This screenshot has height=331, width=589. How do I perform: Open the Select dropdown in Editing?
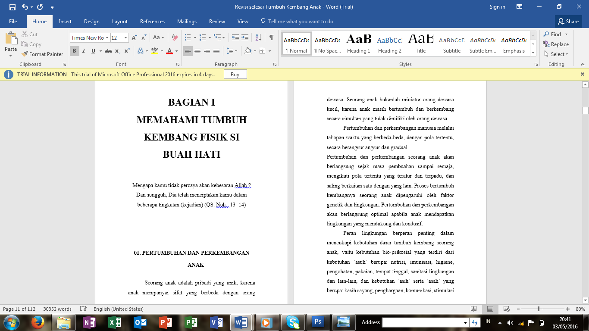(x=556, y=54)
